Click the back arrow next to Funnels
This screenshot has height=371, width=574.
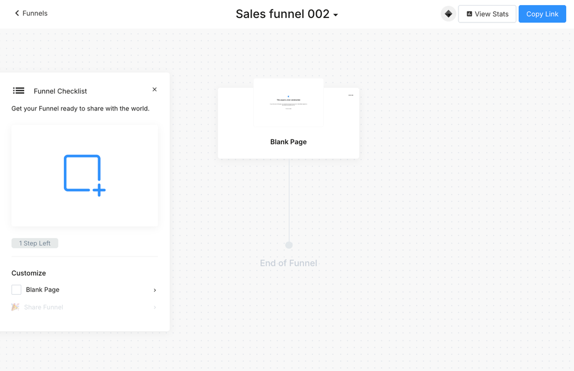pyautogui.click(x=17, y=13)
